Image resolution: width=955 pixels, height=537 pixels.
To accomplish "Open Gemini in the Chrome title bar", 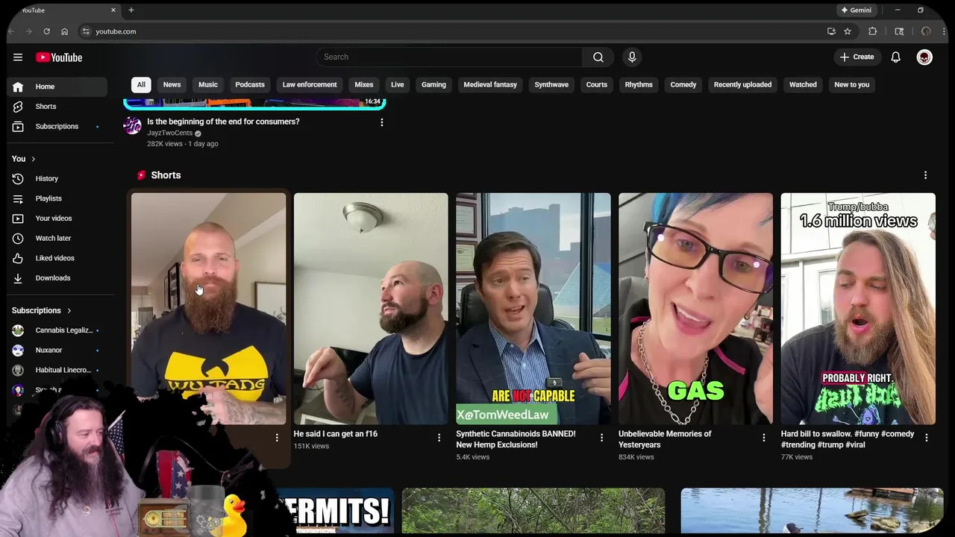I will 856,10.
